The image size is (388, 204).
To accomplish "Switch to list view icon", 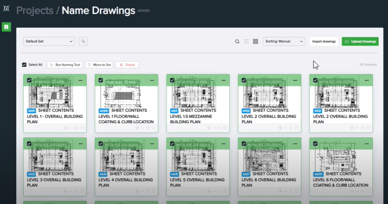I will coord(246,41).
